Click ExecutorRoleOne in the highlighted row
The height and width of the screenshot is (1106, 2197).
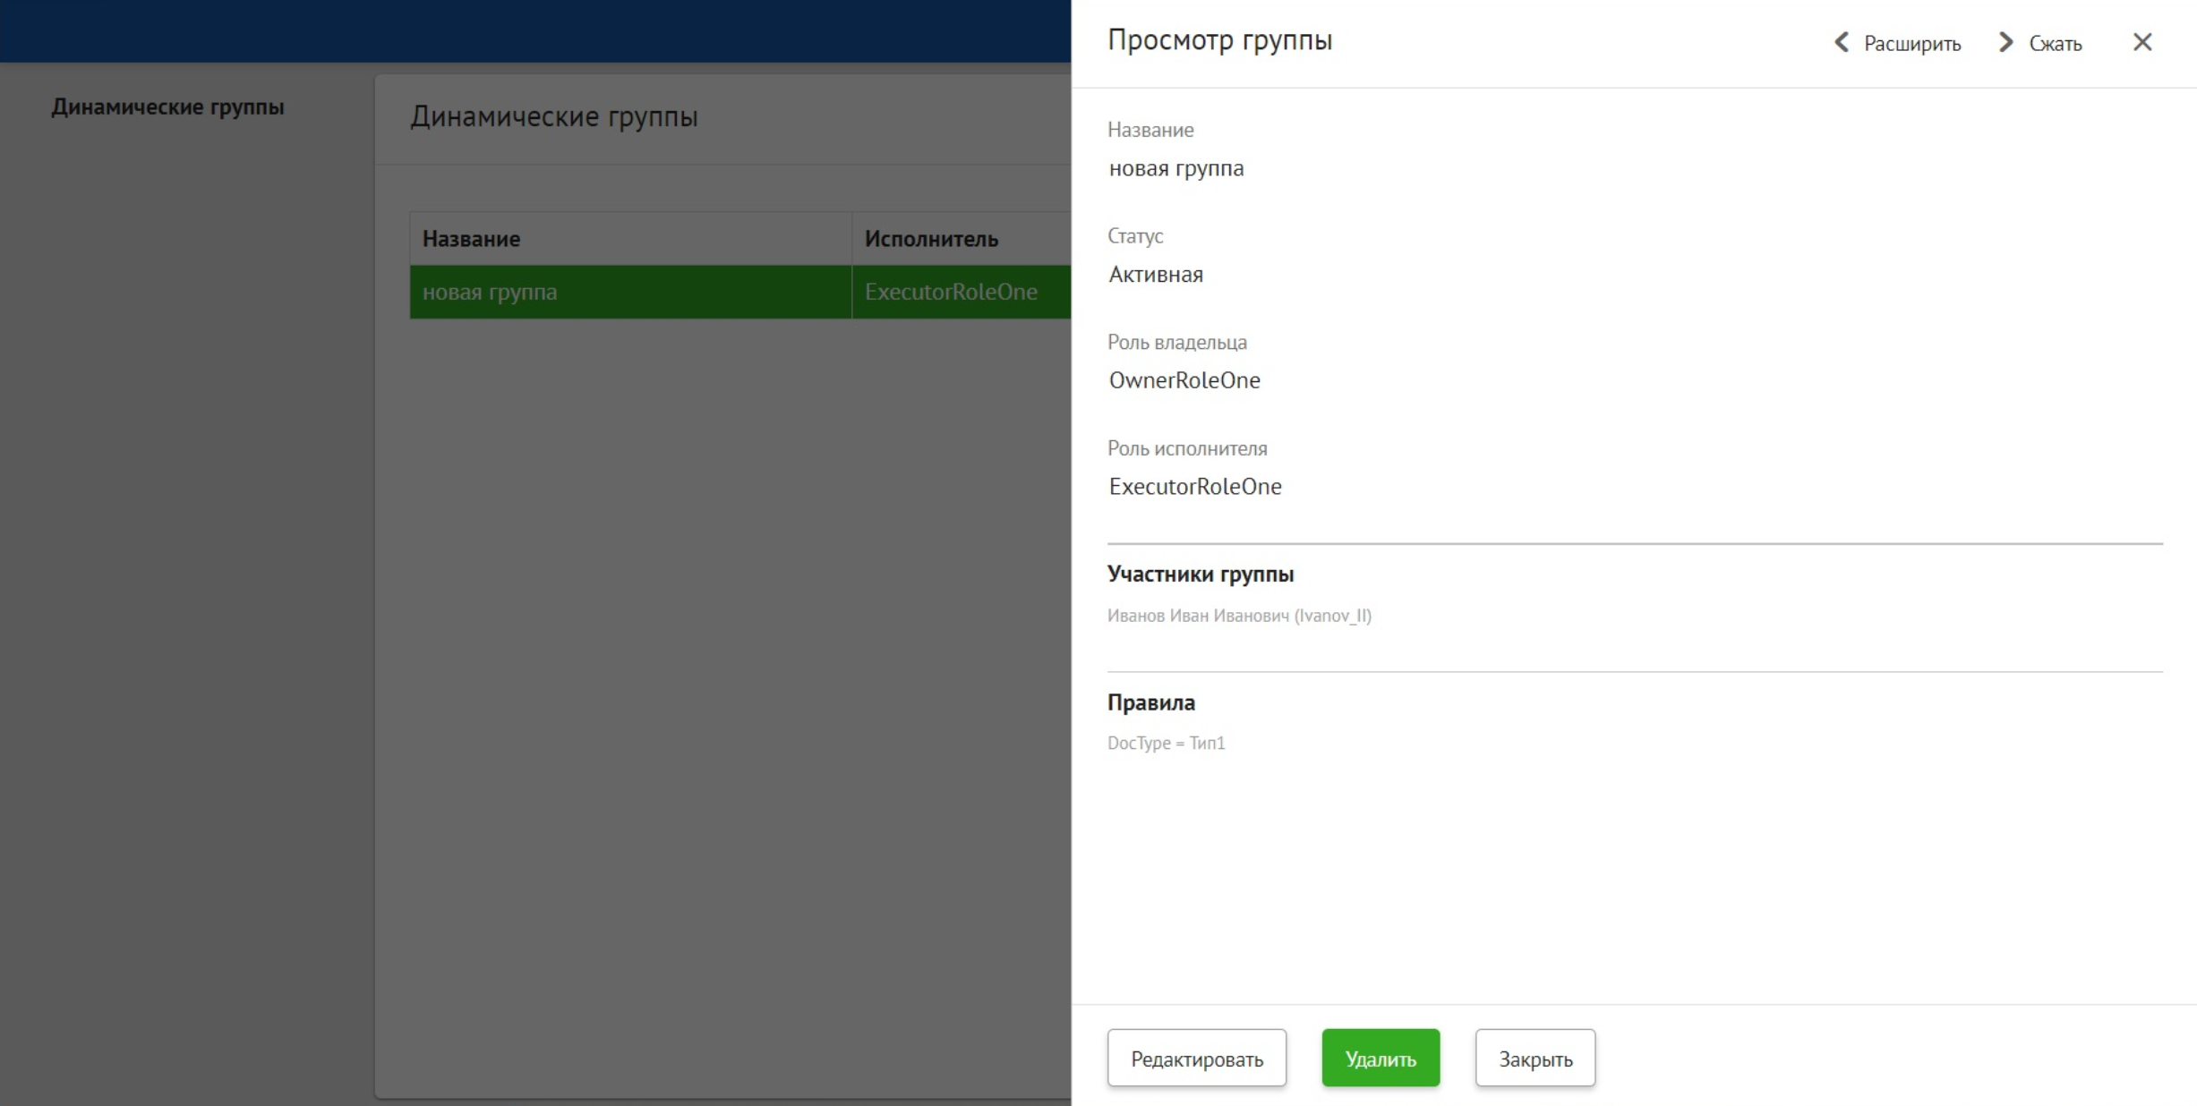(x=951, y=292)
